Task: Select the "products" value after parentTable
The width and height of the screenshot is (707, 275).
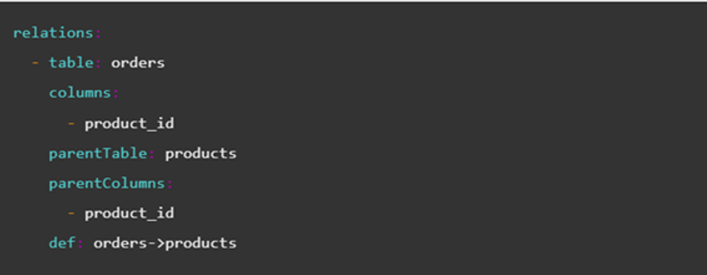Action: (200, 153)
